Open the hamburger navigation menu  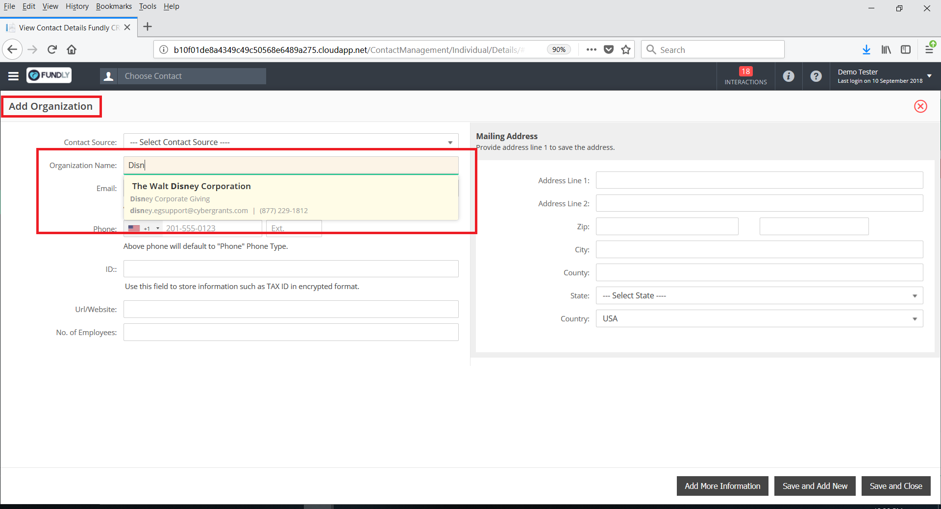tap(13, 76)
